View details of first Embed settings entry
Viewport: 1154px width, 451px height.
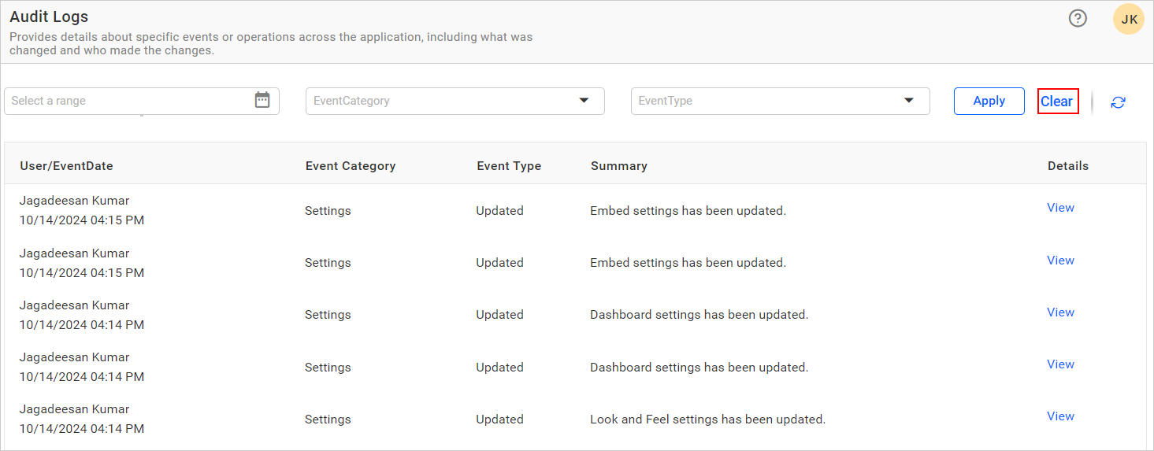pos(1060,208)
